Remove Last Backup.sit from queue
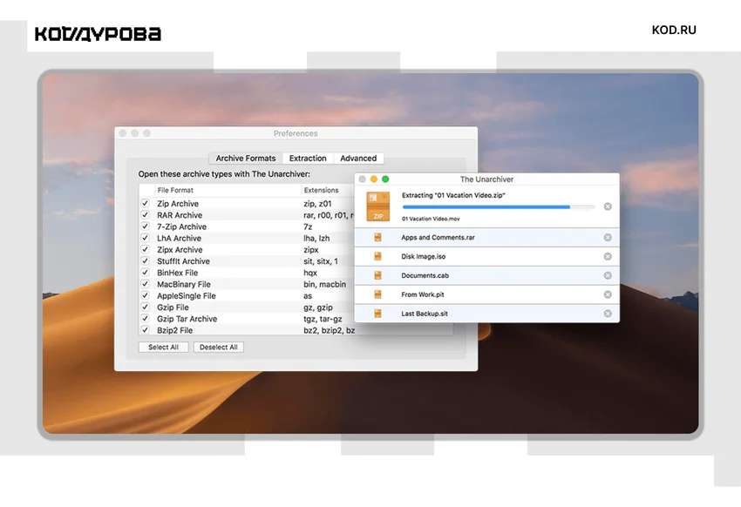 click(x=608, y=314)
